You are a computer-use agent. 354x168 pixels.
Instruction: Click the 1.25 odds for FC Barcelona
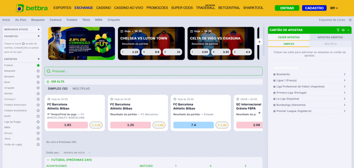coord(130,125)
